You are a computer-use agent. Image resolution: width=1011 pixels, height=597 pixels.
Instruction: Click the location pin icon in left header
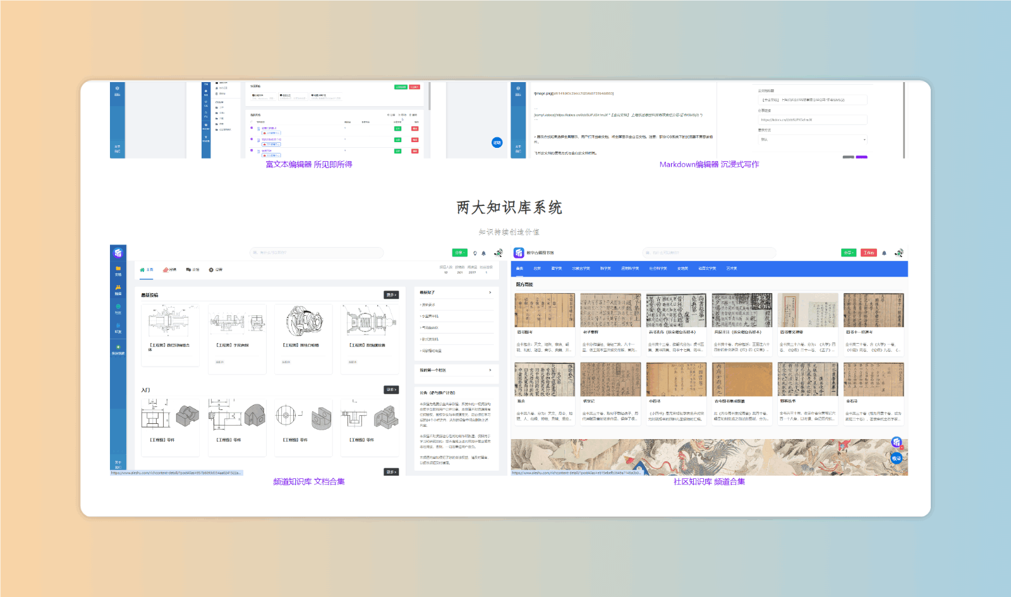pyautogui.click(x=475, y=253)
